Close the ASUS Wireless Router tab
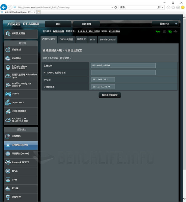Screen dimensions: 186x202 click(x=35, y=12)
